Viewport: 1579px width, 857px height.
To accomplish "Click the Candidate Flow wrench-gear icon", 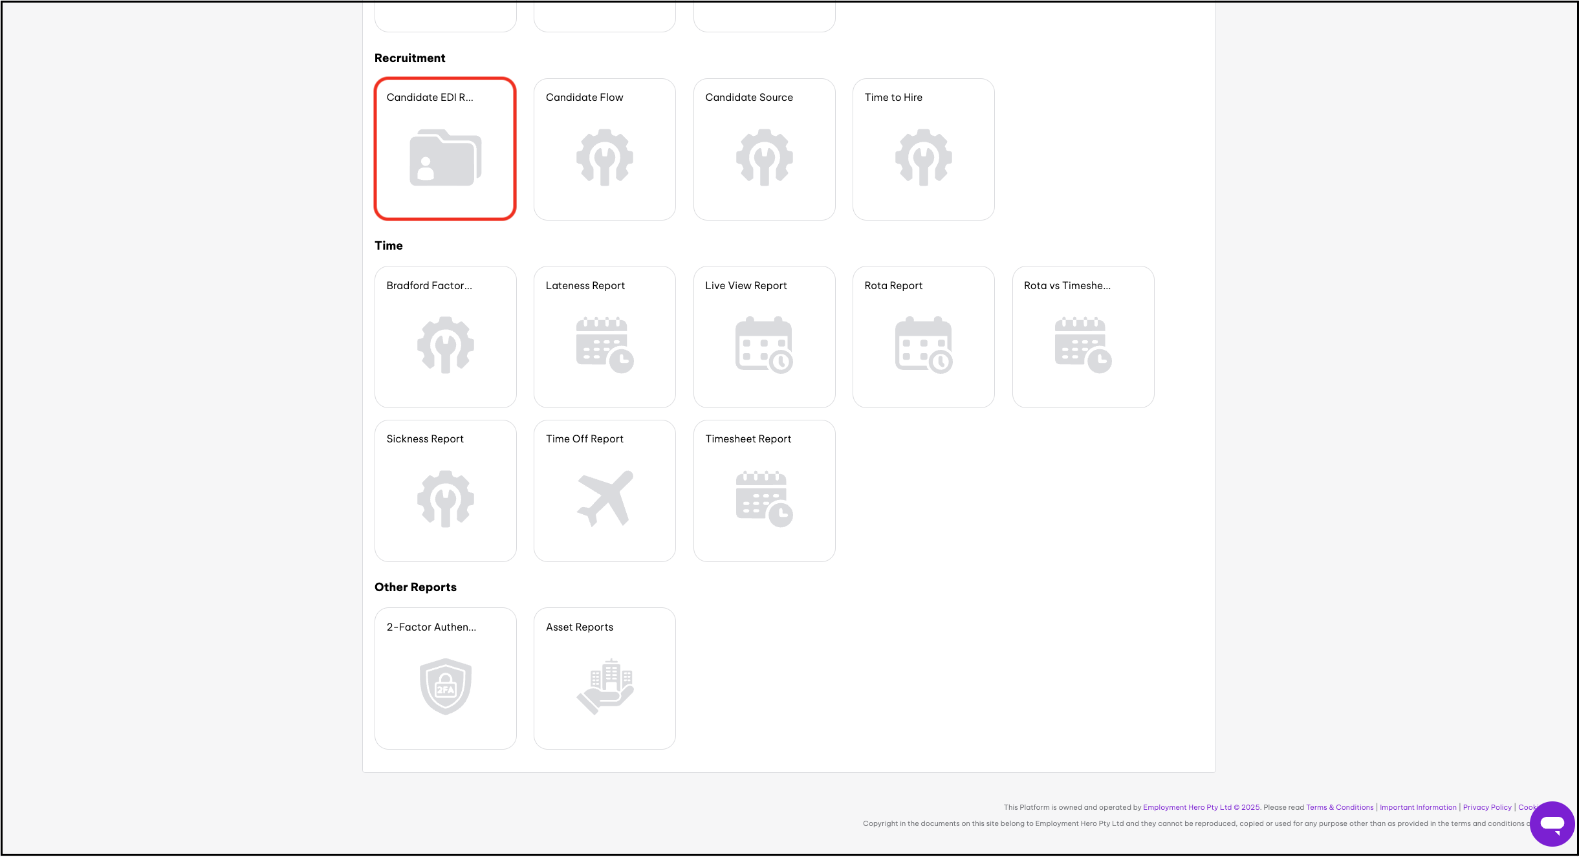I will [604, 157].
